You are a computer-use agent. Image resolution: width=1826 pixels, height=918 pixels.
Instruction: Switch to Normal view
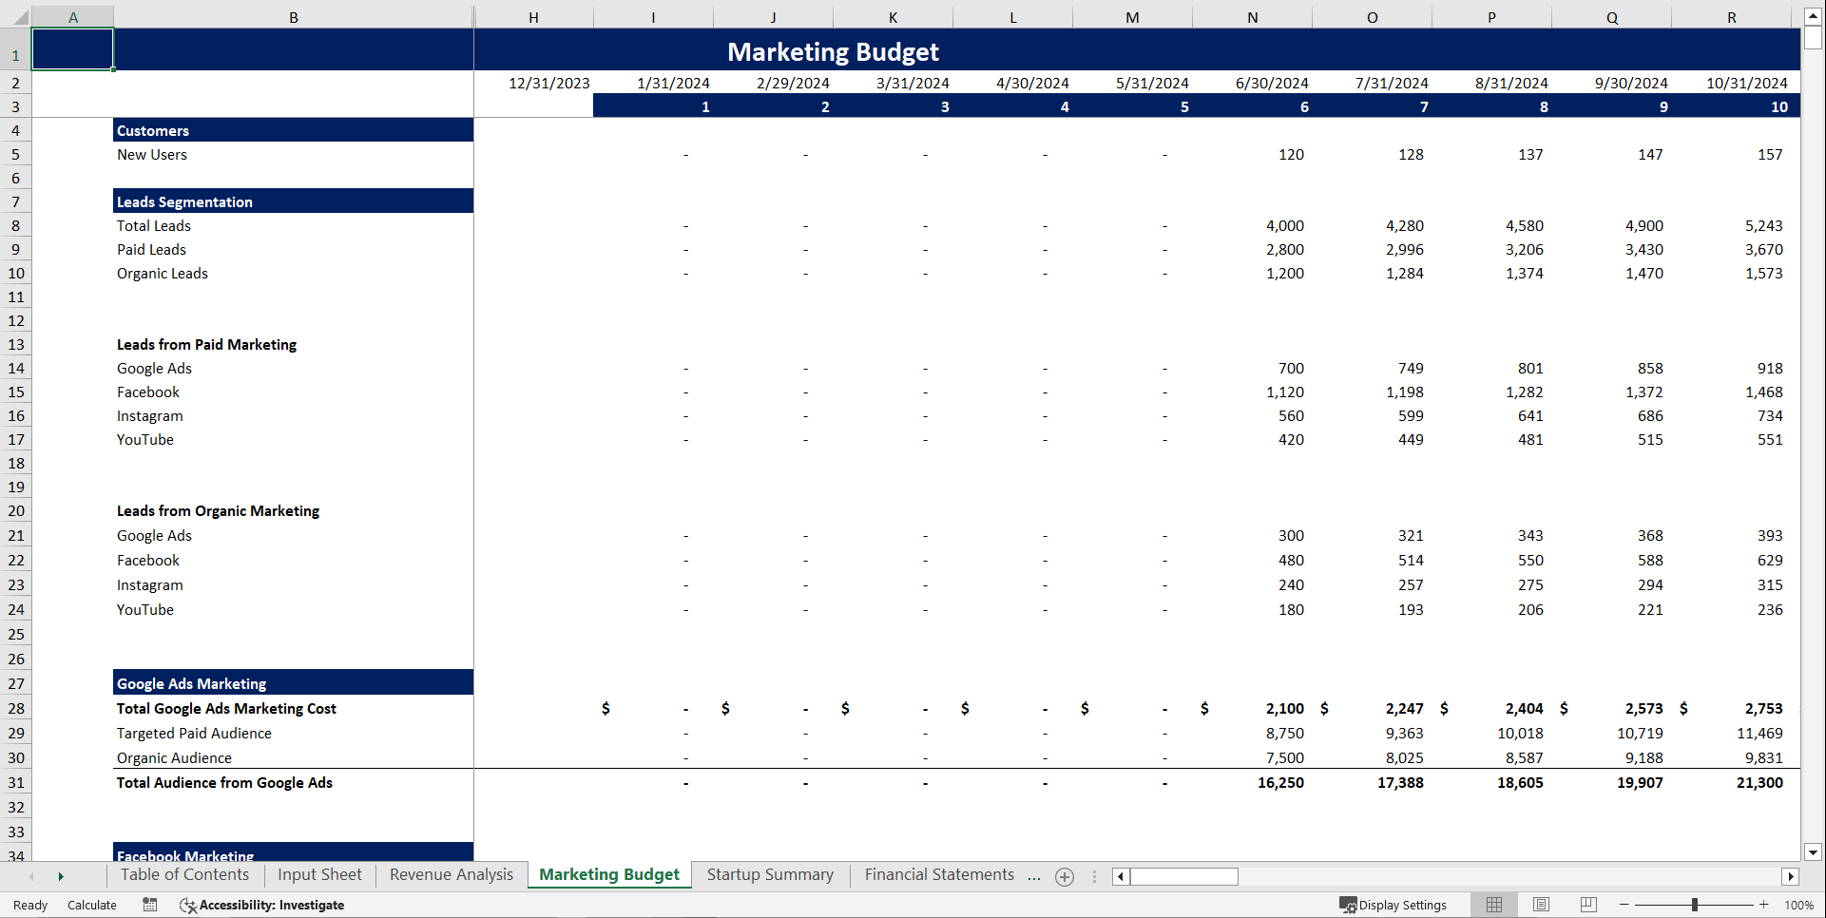1494,905
